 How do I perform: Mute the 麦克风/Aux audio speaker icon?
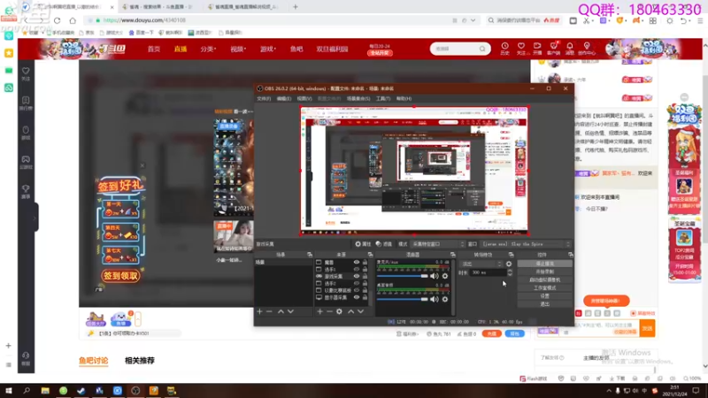434,276
